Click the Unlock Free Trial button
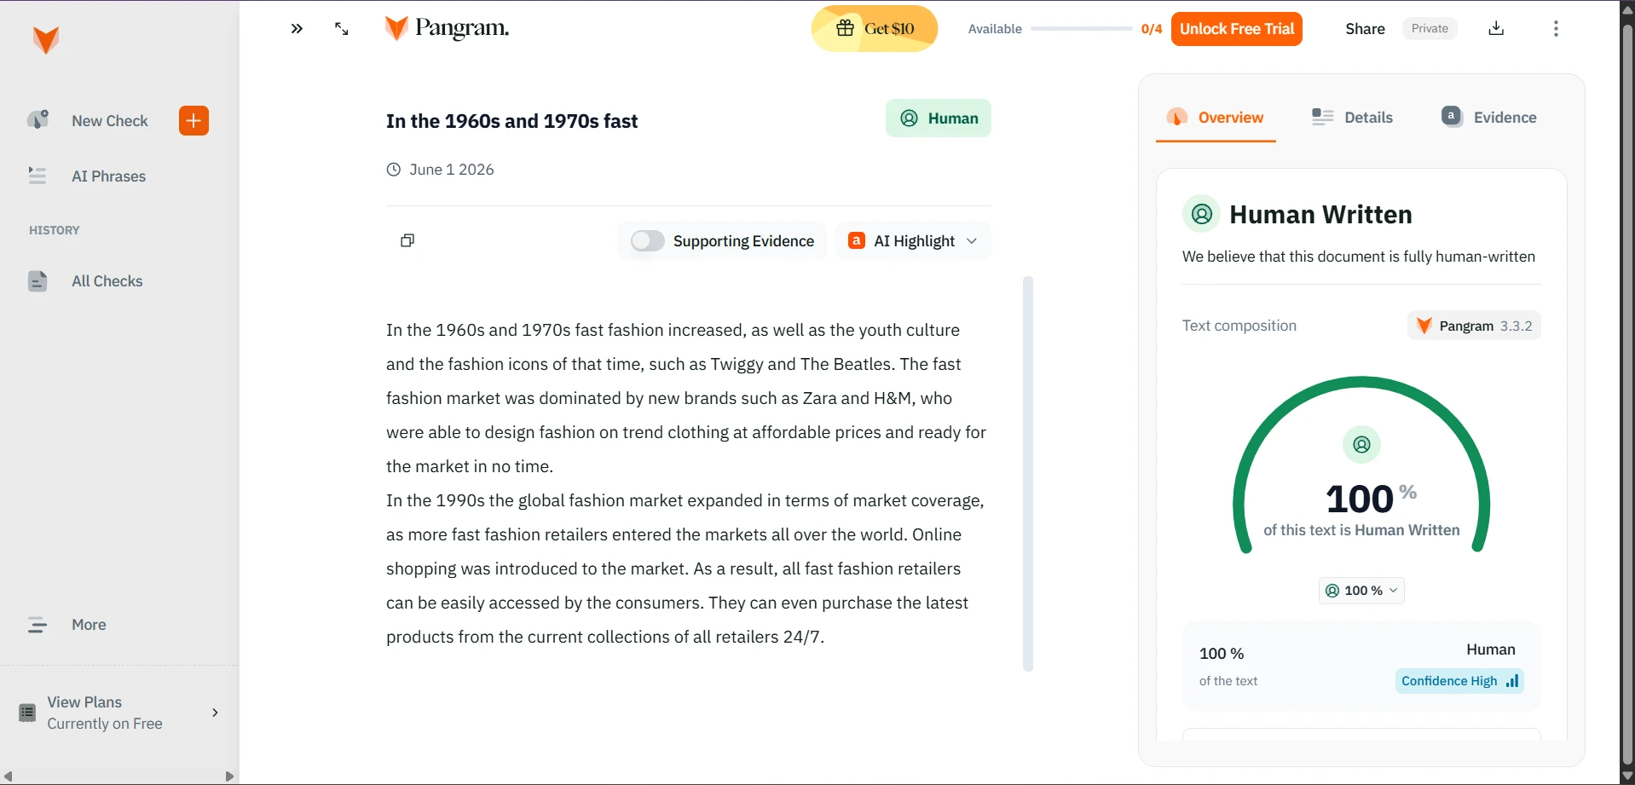1635x785 pixels. coord(1236,29)
